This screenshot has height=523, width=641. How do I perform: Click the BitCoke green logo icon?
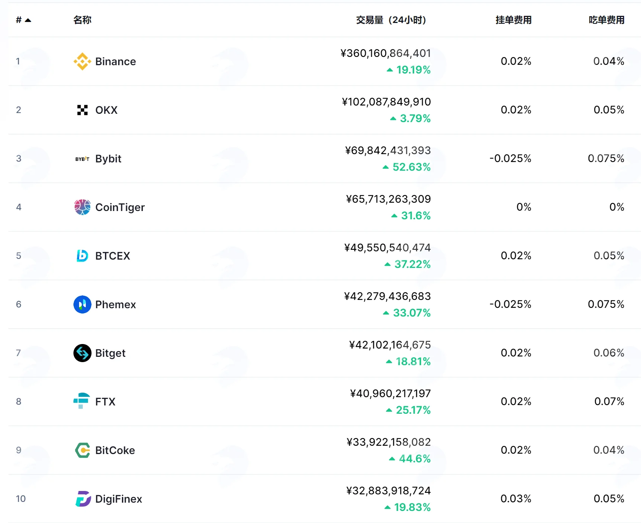(x=82, y=450)
